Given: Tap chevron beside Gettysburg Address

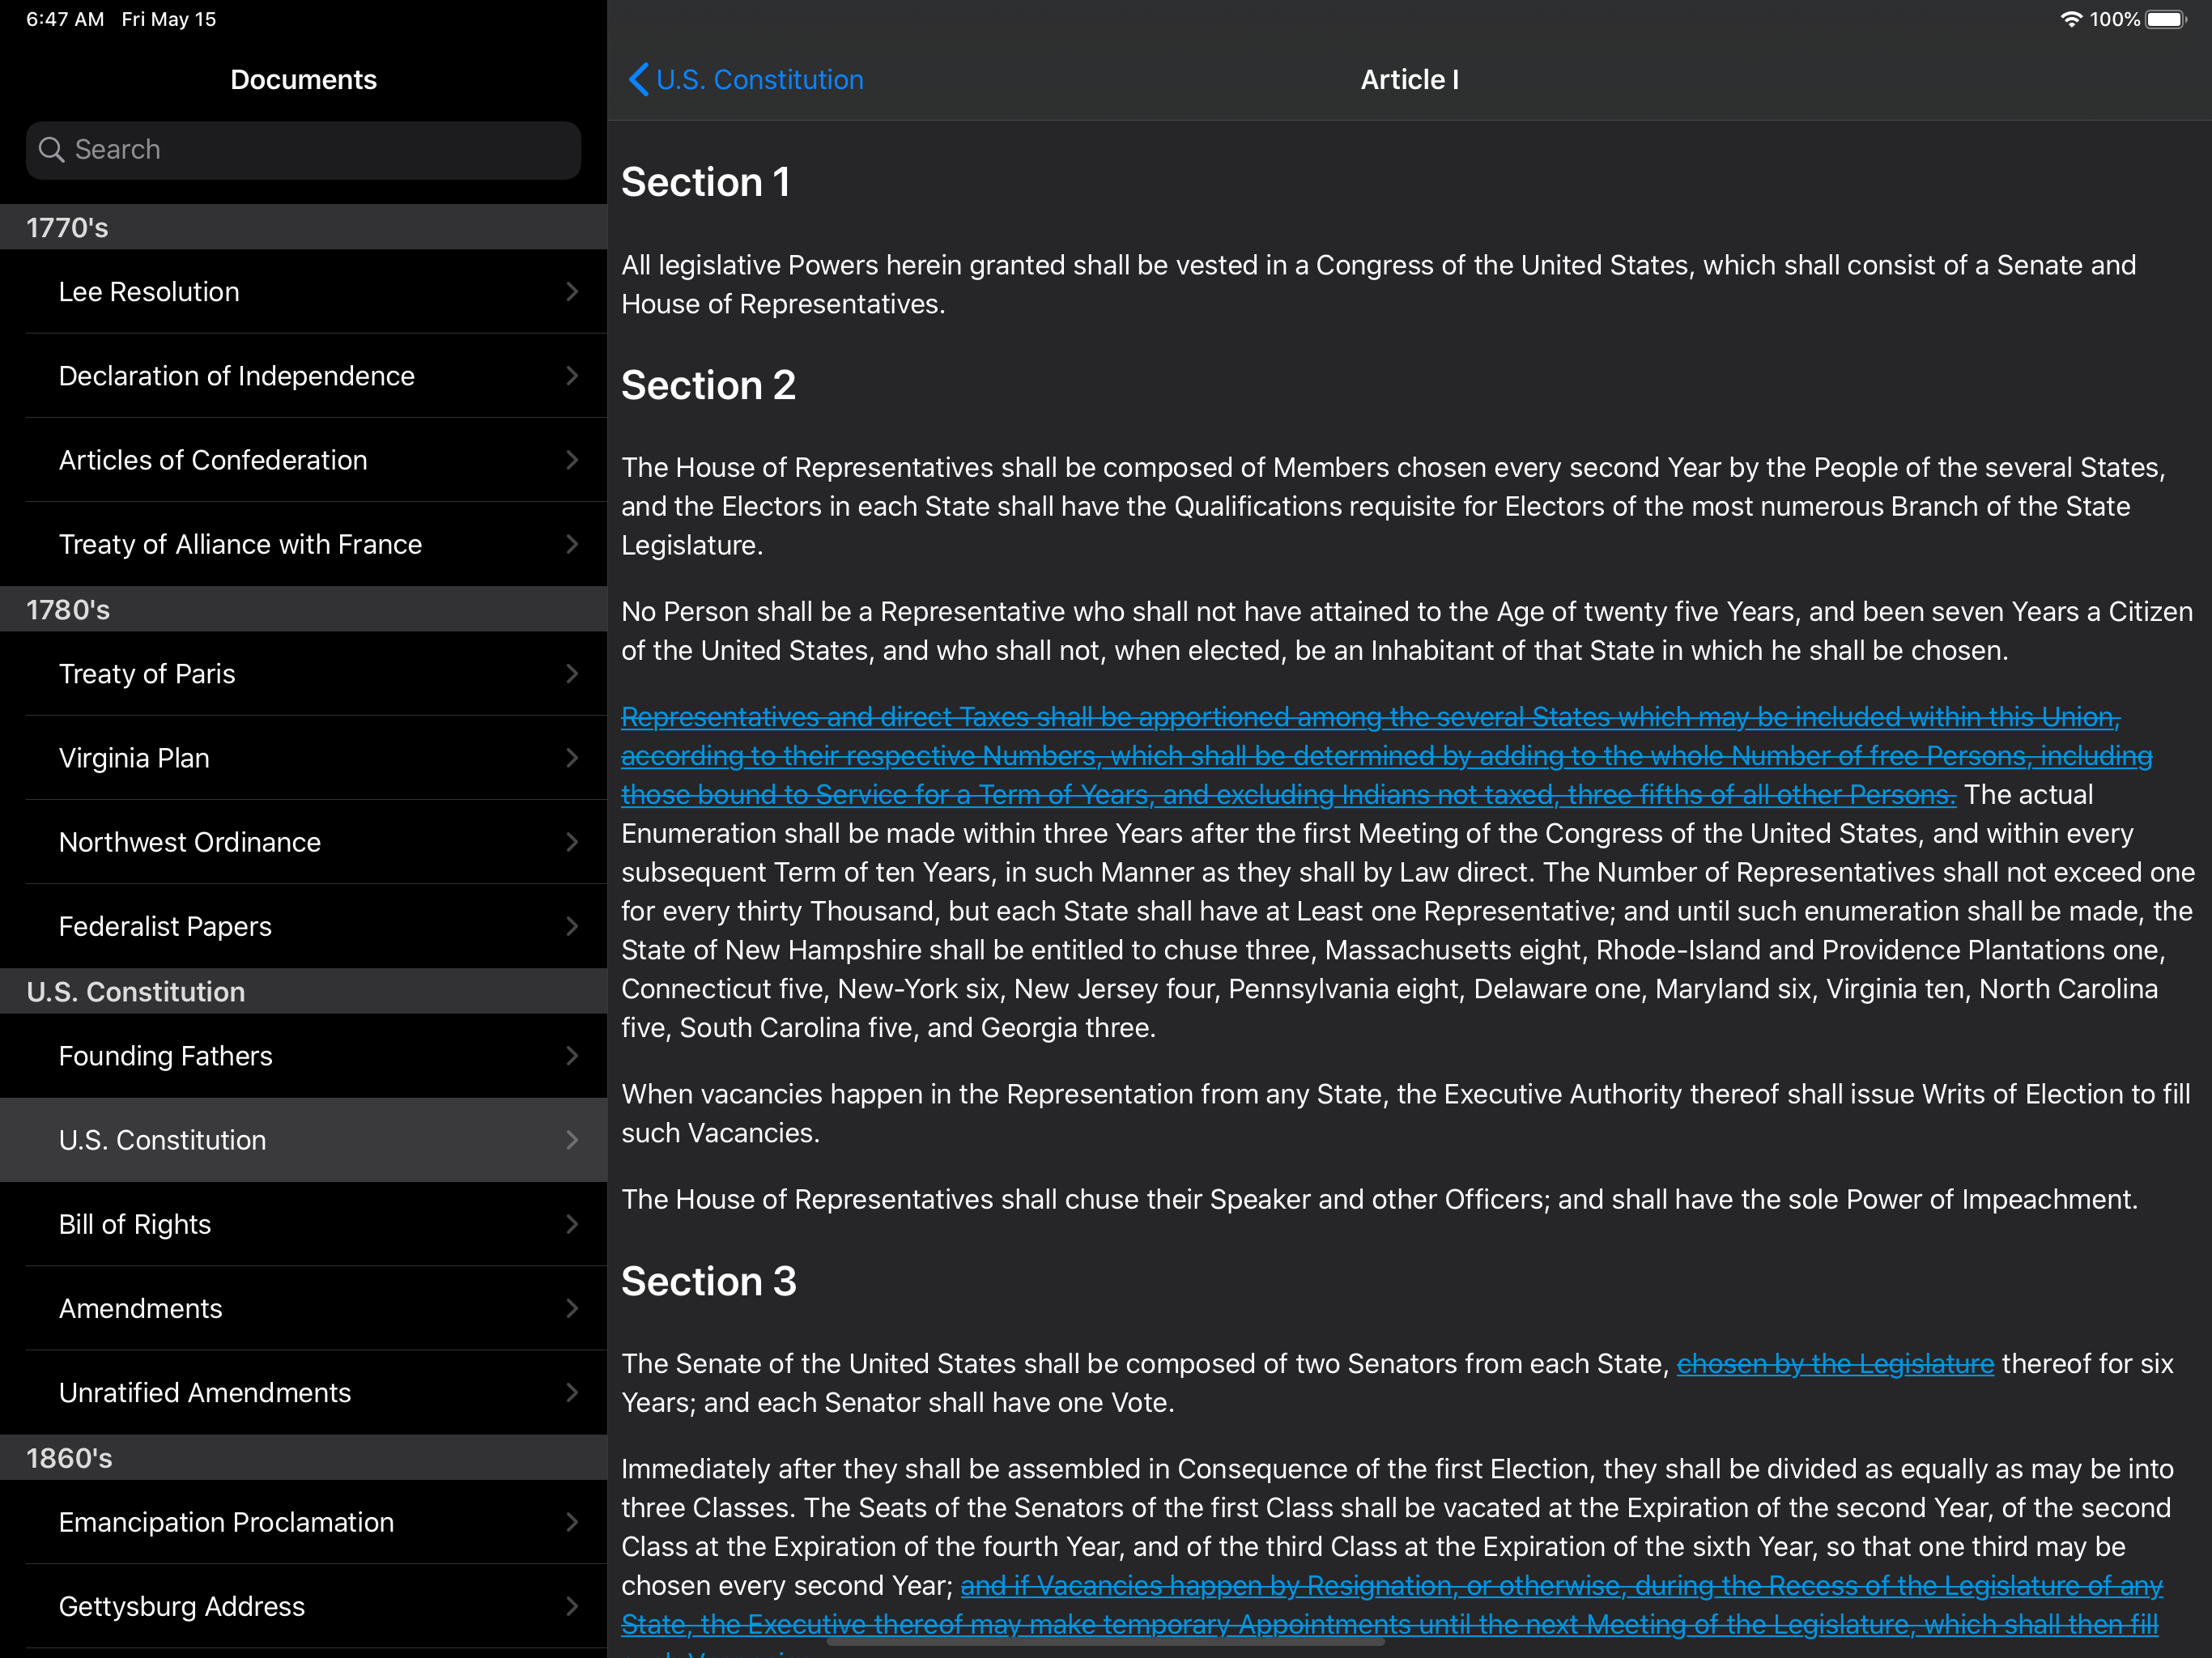Looking at the screenshot, I should [572, 1605].
